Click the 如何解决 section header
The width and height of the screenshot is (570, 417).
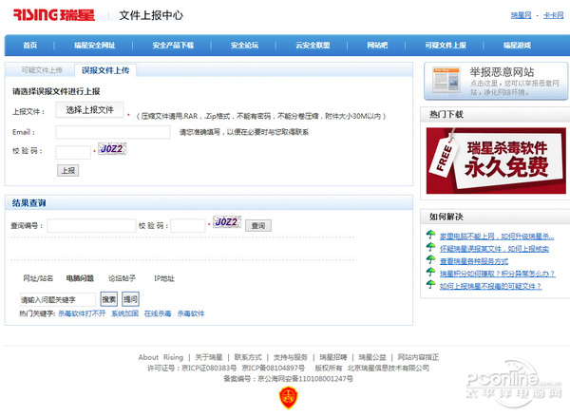coord(446,217)
